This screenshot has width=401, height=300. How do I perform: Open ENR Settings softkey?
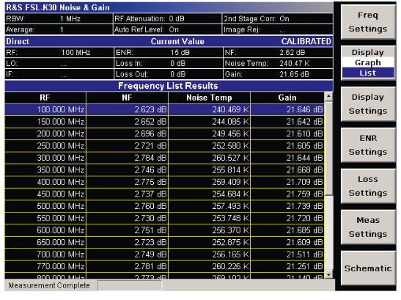[368, 145]
